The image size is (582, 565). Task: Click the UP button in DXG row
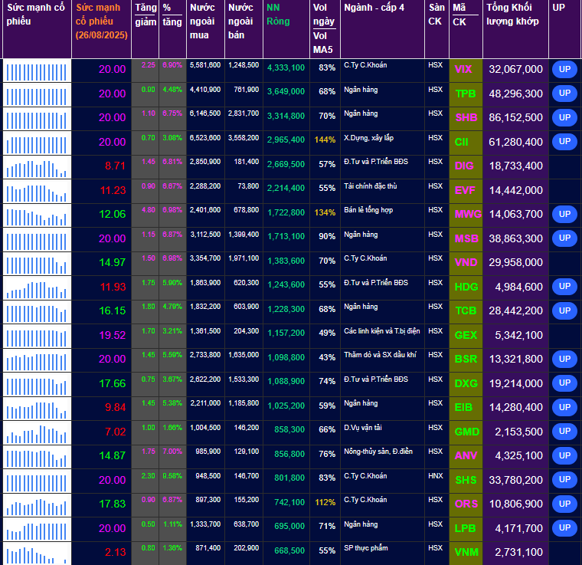(564, 383)
